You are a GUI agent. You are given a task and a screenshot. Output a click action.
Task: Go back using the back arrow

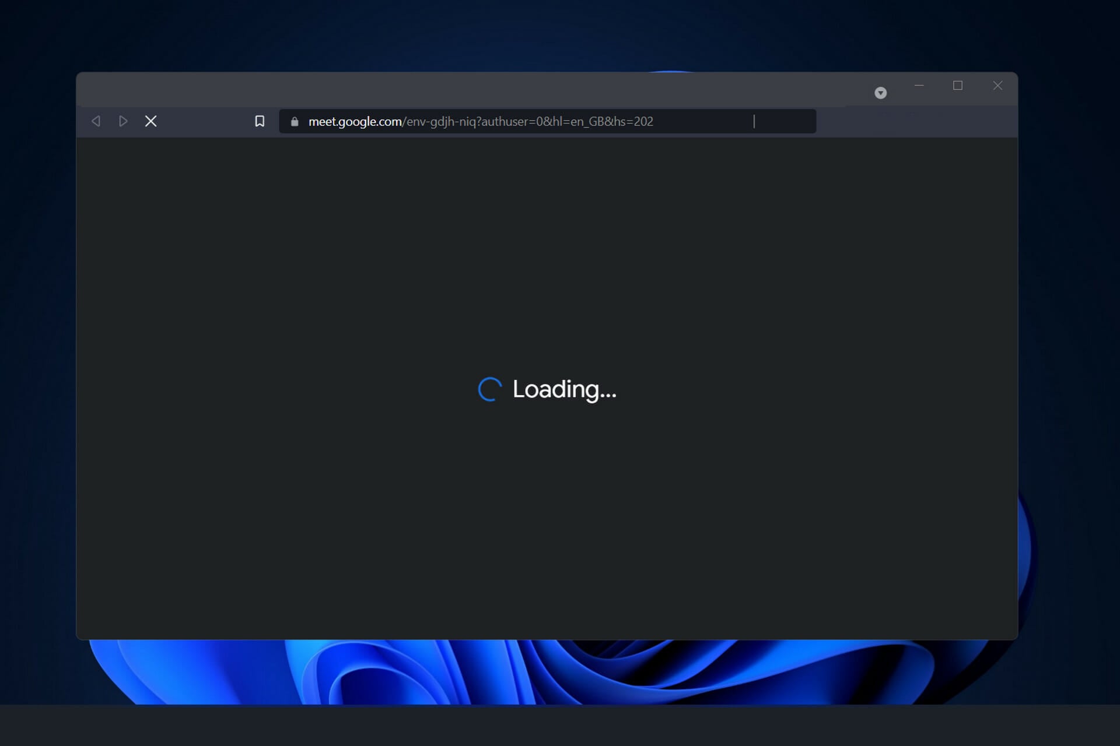[x=96, y=121]
